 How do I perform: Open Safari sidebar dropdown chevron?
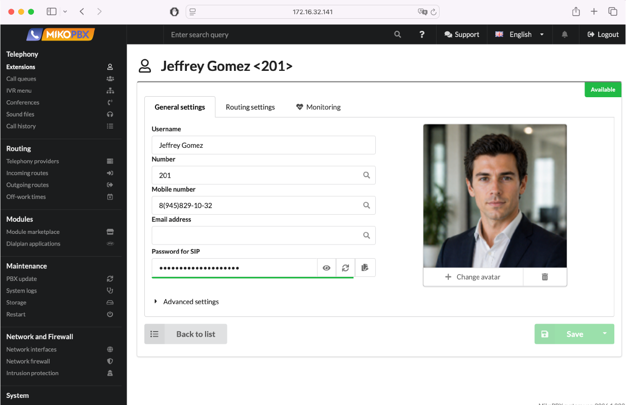click(65, 12)
